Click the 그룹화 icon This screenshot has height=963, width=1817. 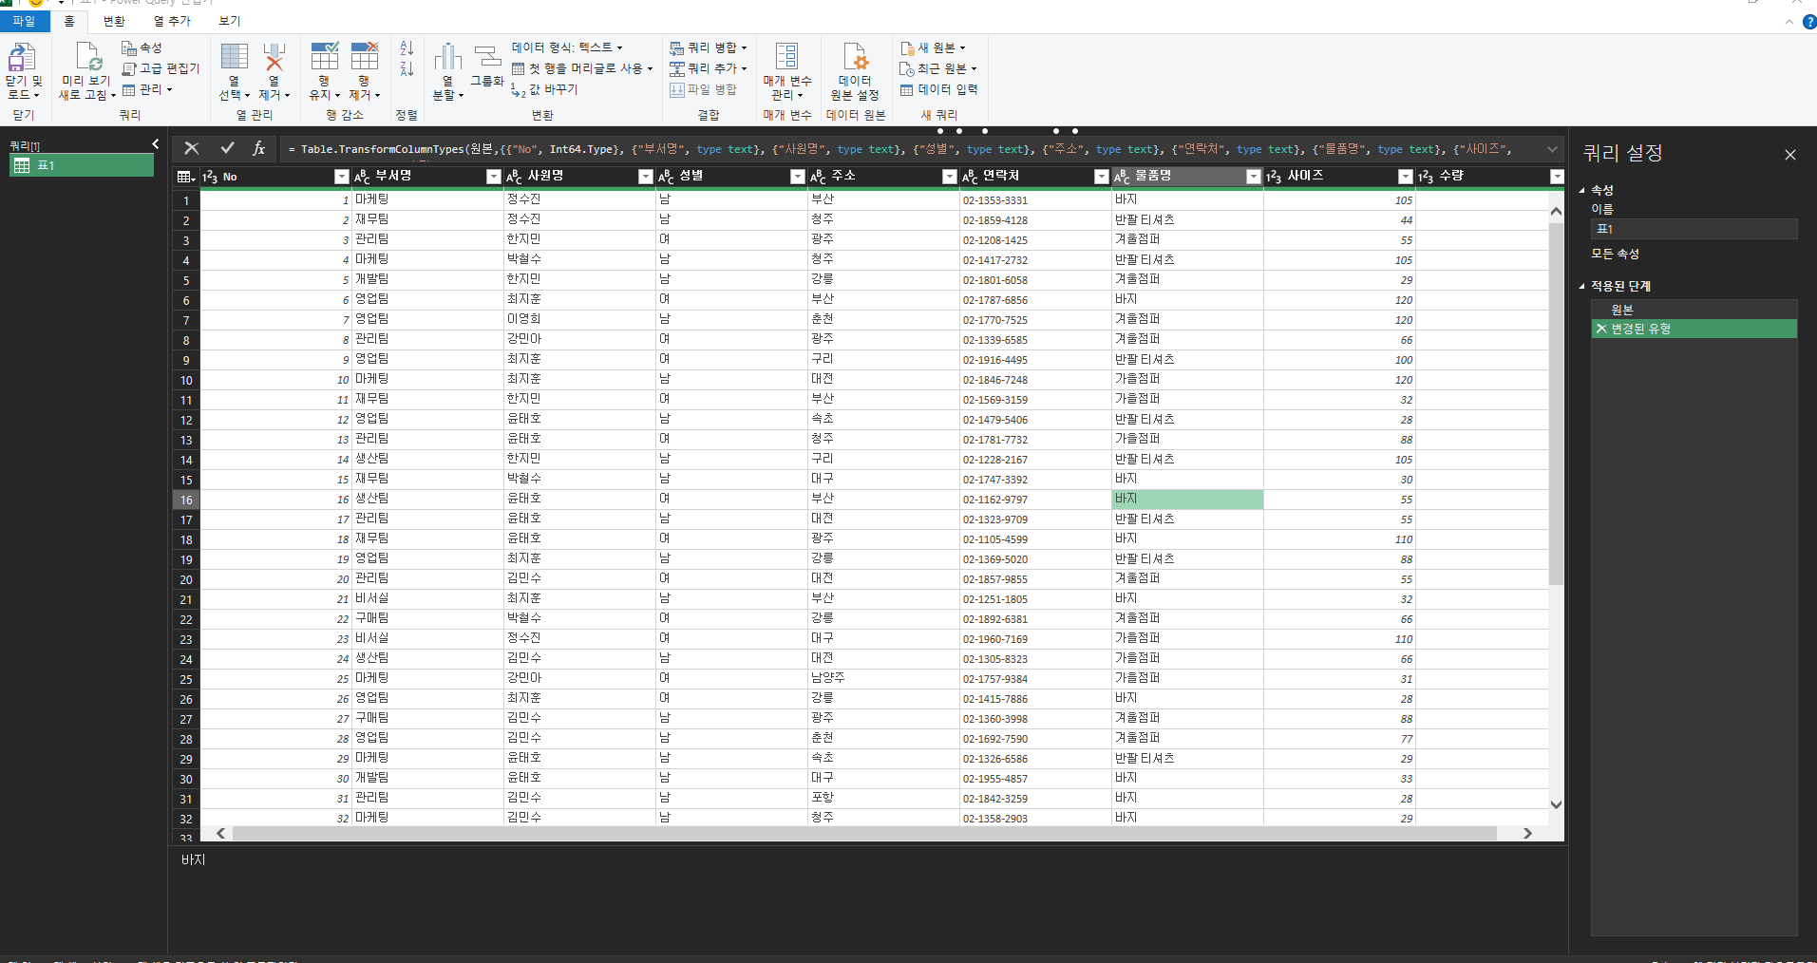tap(487, 59)
